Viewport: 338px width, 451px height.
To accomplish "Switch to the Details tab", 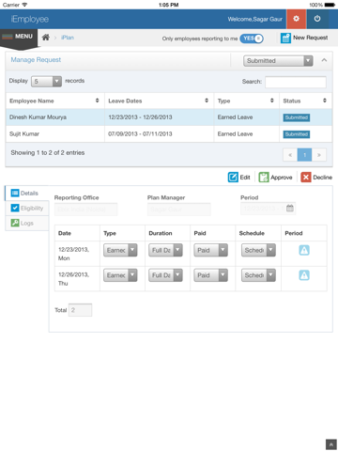I will click(x=27, y=194).
